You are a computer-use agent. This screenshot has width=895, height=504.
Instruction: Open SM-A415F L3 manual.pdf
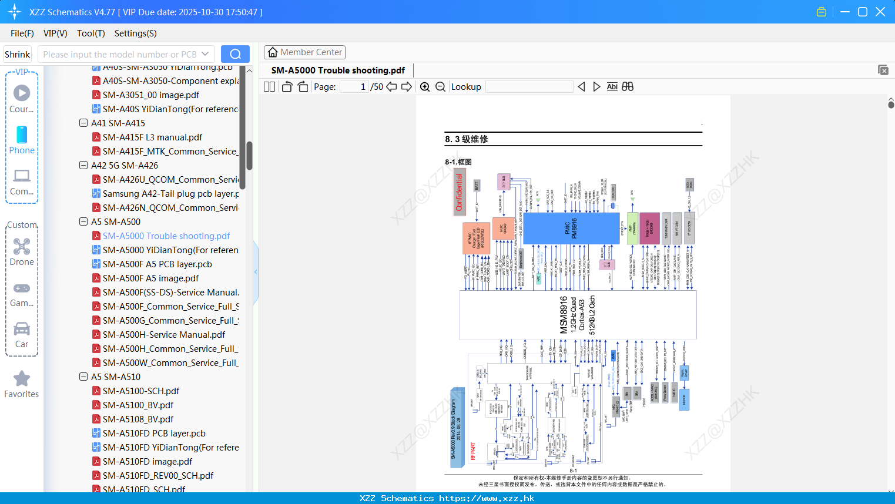(147, 137)
